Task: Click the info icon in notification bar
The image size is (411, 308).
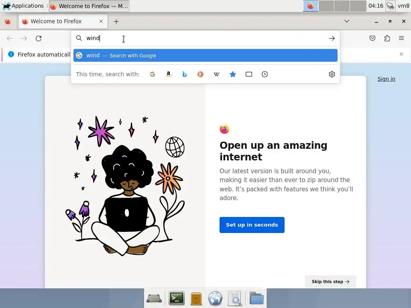Action: (11, 54)
